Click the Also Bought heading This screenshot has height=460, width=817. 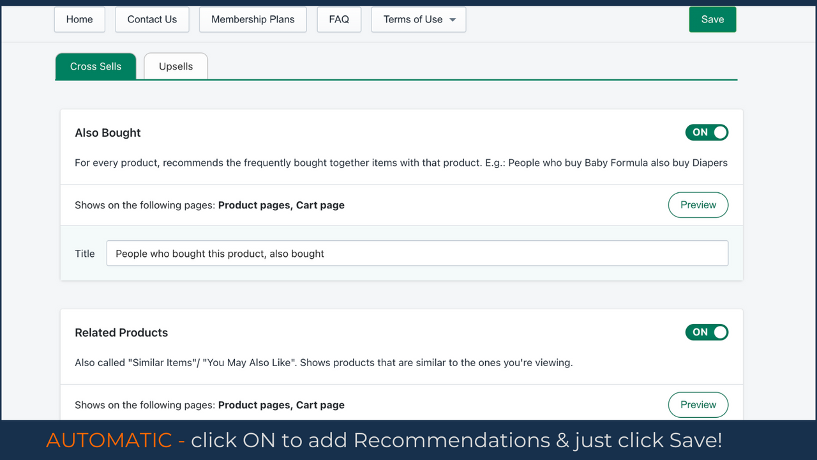point(108,133)
